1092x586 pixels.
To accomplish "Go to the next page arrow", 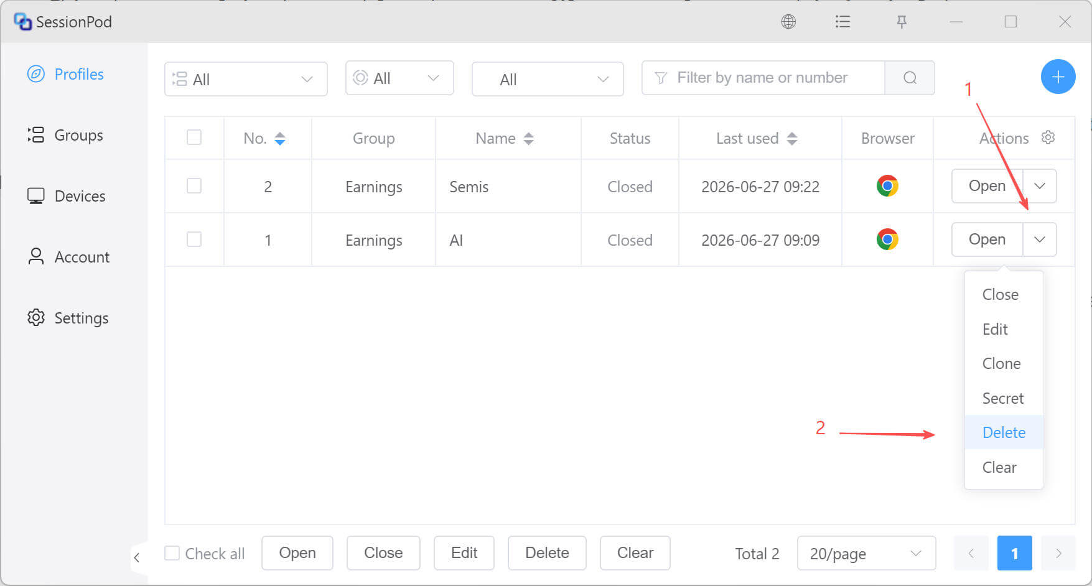I will click(1058, 553).
